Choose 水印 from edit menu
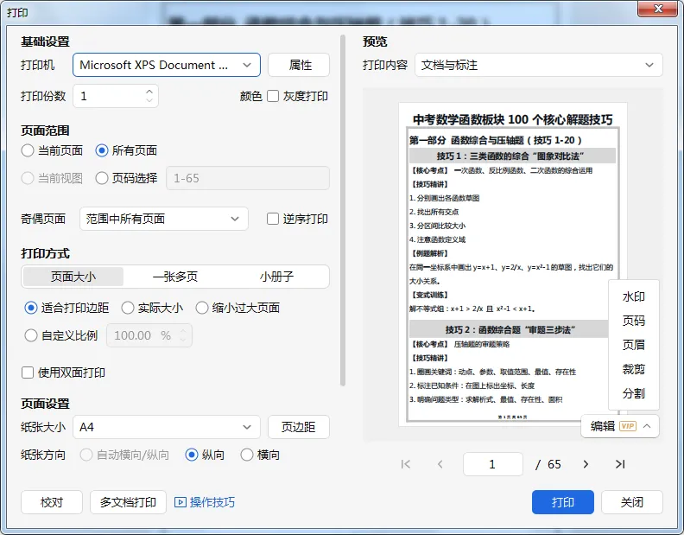This screenshot has height=535, width=684. (x=633, y=297)
